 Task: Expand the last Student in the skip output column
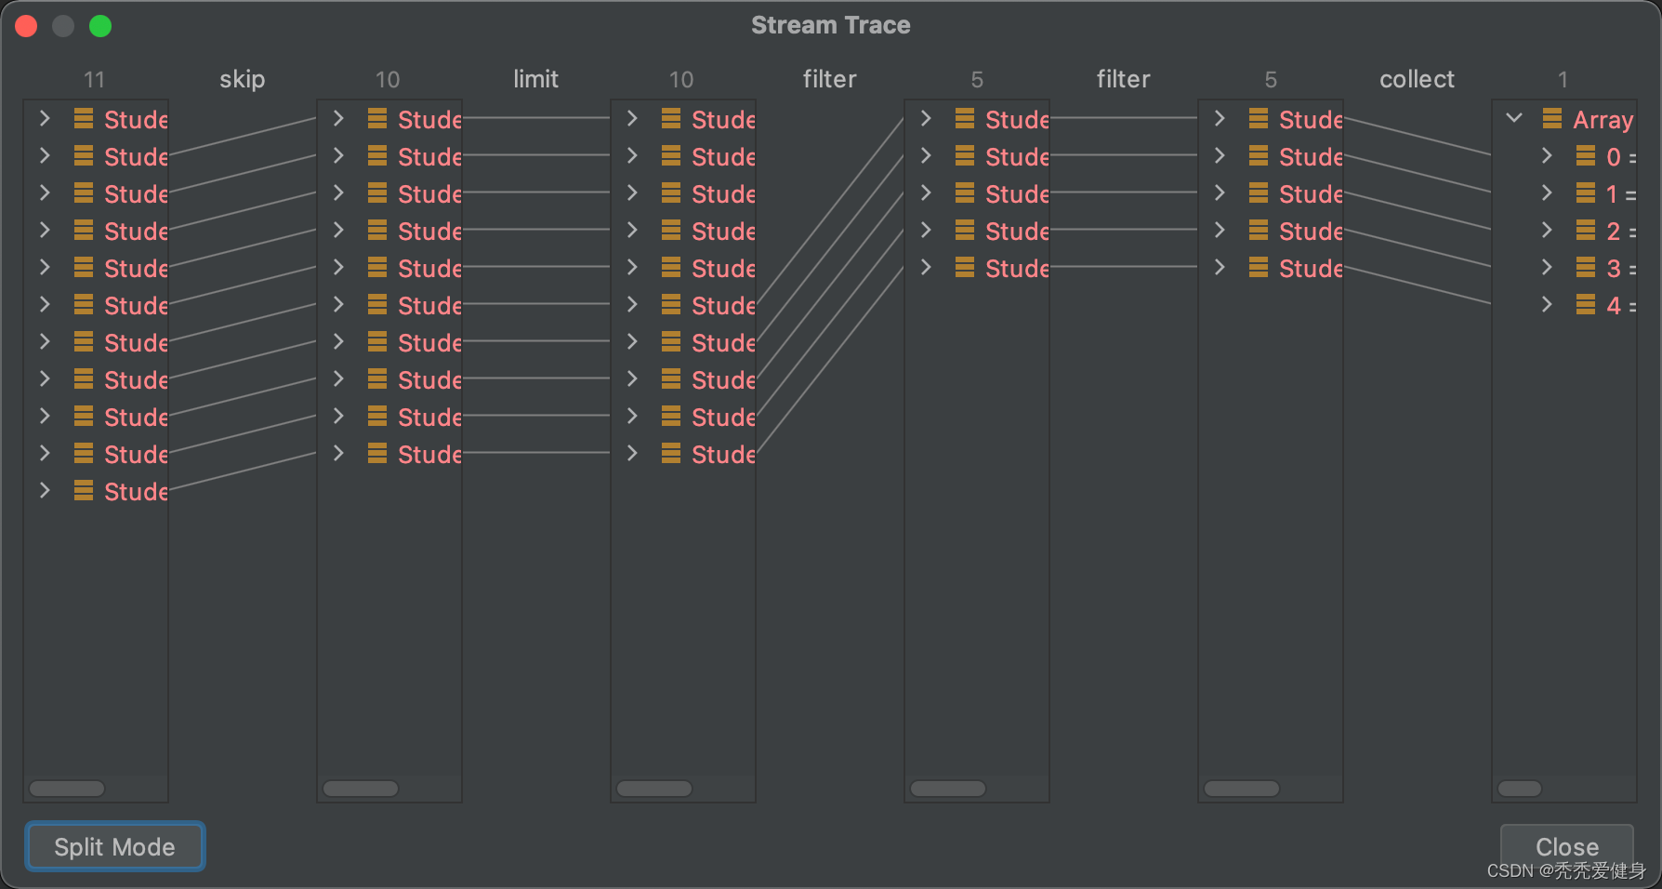tap(338, 454)
